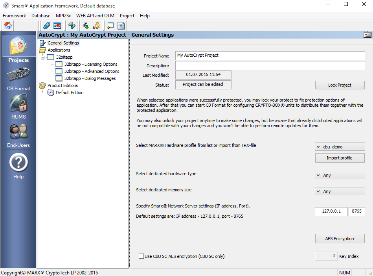Open the cbu_demo hardware profile dropdown
Viewport: 373px width, 276px height.
tap(340, 147)
